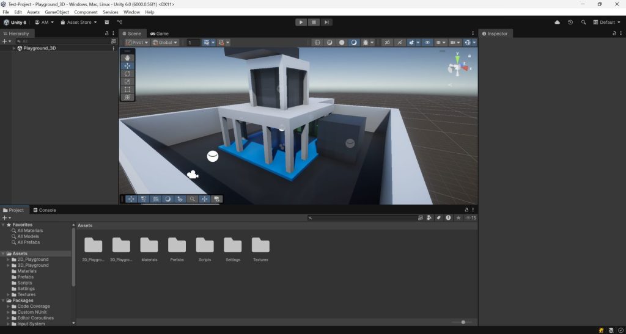Pause the game playback

click(314, 23)
